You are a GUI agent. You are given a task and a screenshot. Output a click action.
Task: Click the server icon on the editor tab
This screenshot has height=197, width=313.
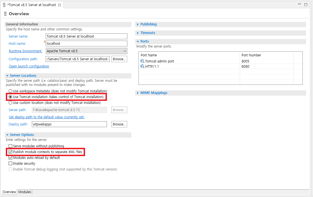4,5
